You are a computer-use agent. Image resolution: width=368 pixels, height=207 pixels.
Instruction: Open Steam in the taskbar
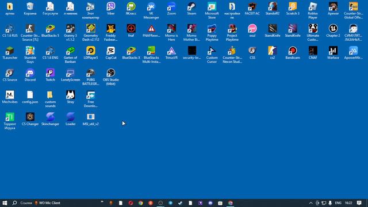tap(180, 203)
